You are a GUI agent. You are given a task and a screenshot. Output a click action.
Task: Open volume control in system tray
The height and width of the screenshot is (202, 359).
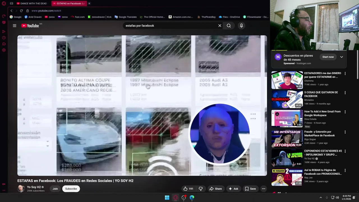coord(337,198)
